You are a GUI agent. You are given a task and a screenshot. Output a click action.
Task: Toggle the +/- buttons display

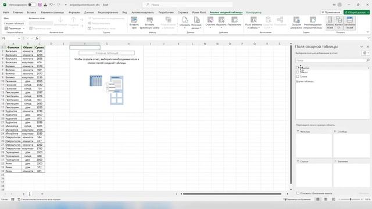click(339, 23)
